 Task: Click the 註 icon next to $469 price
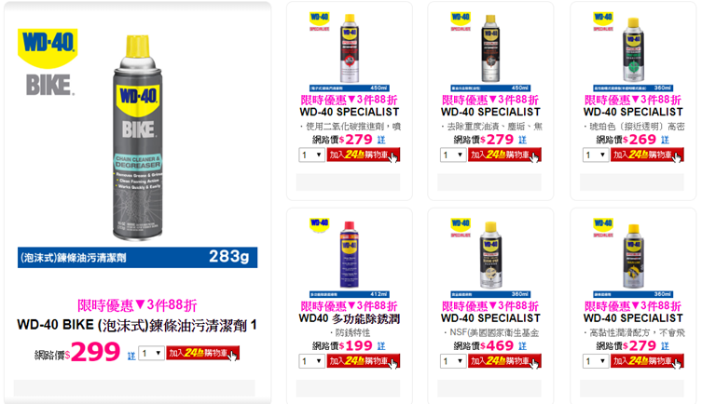(x=522, y=346)
